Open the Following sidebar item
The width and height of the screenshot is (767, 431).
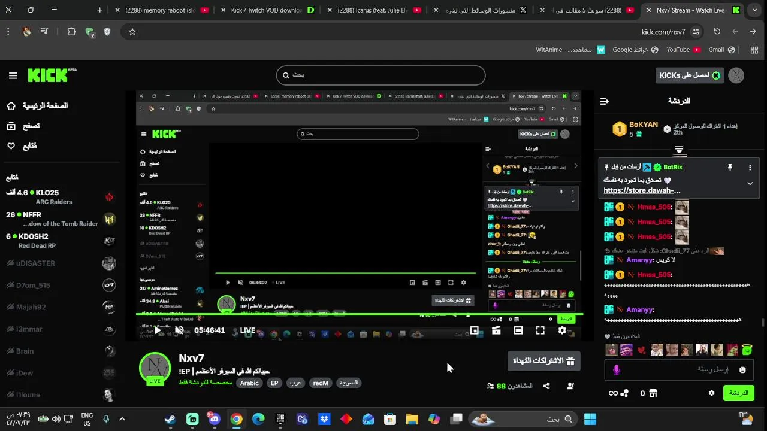pos(22,145)
